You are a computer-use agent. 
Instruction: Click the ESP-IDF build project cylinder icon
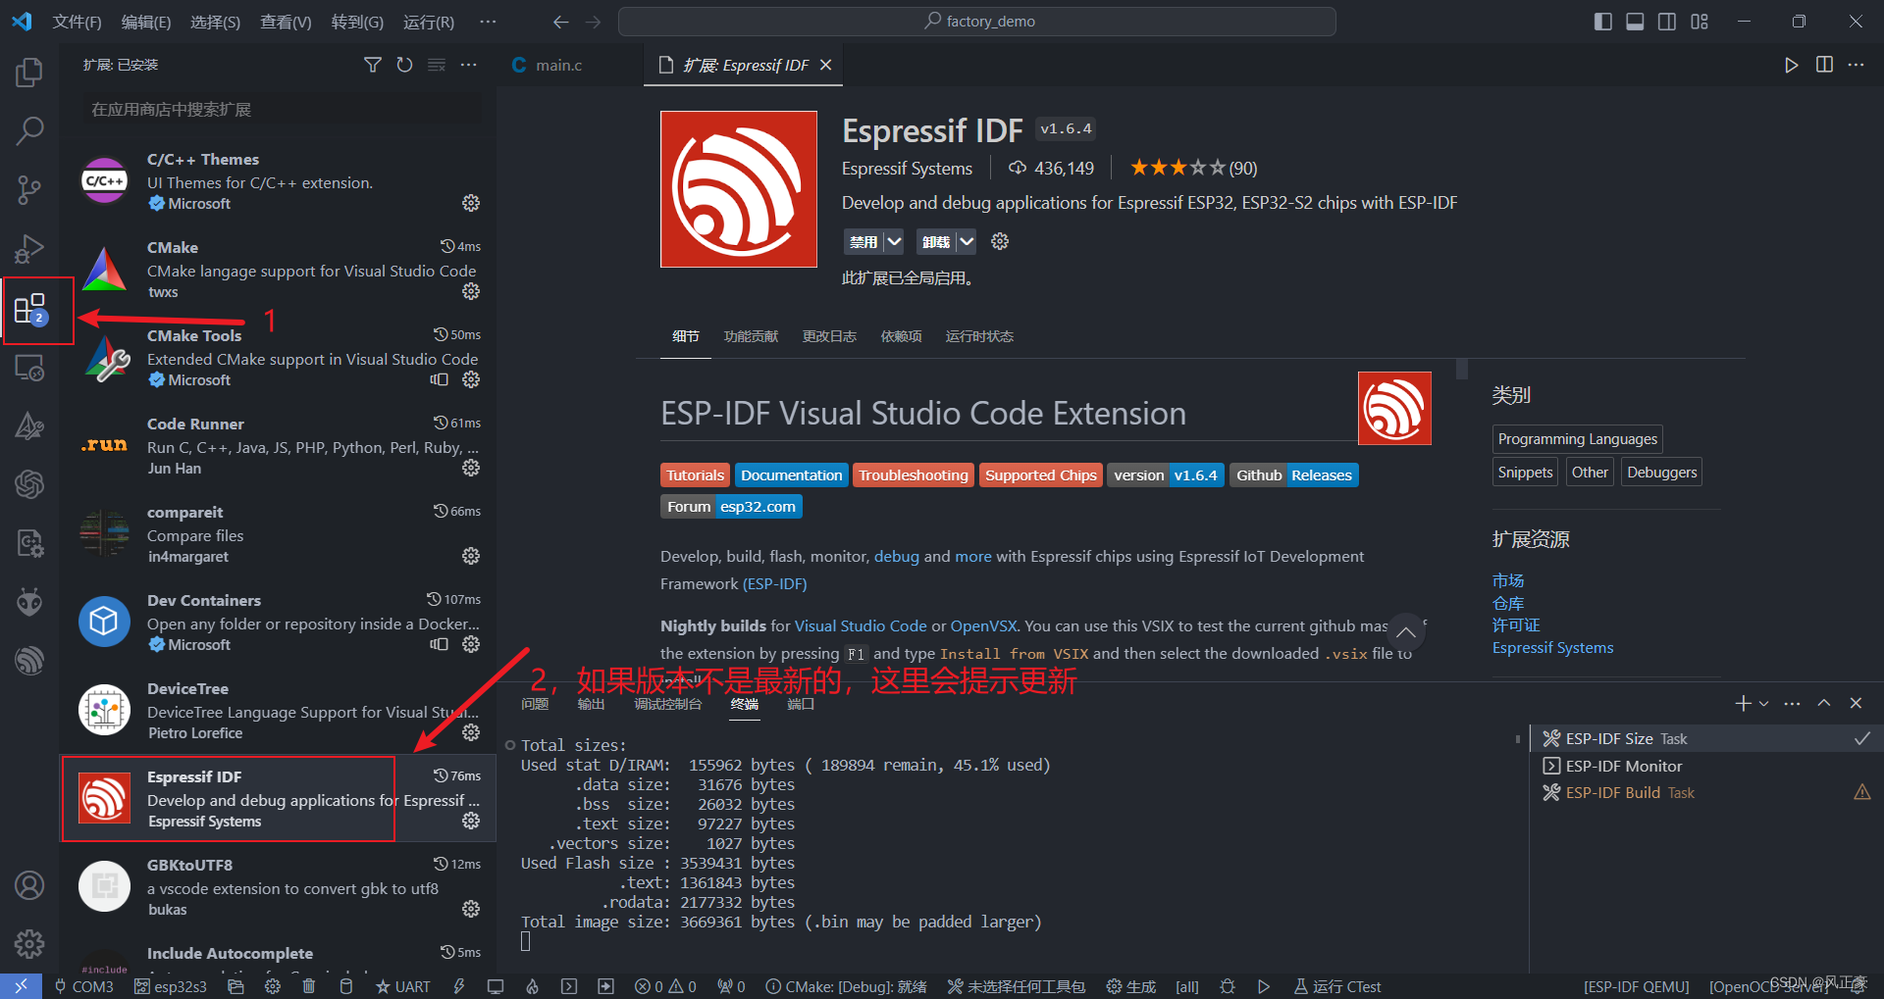(x=345, y=986)
